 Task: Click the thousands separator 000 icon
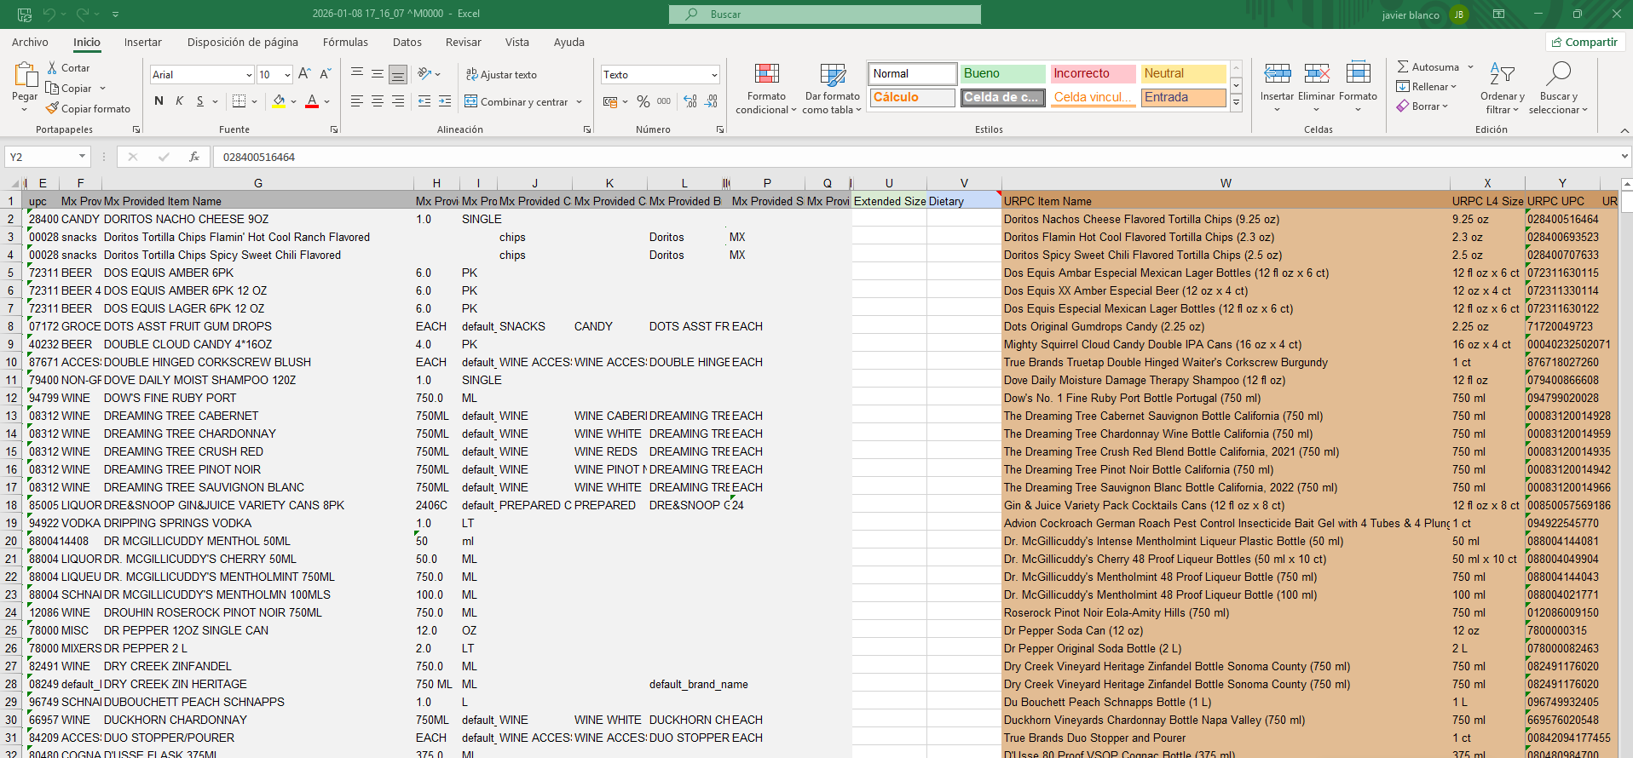[664, 101]
